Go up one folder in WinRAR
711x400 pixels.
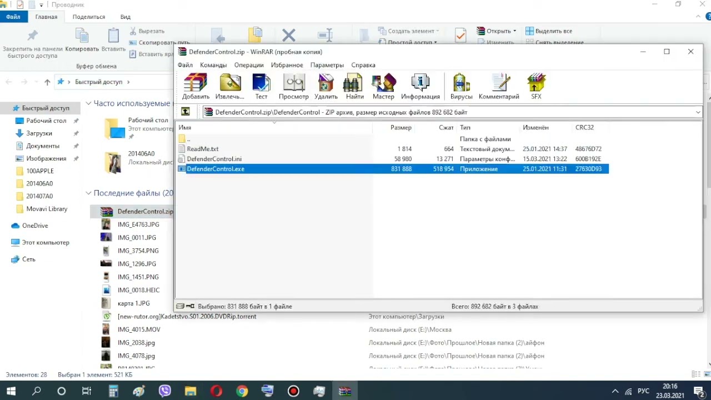186,112
